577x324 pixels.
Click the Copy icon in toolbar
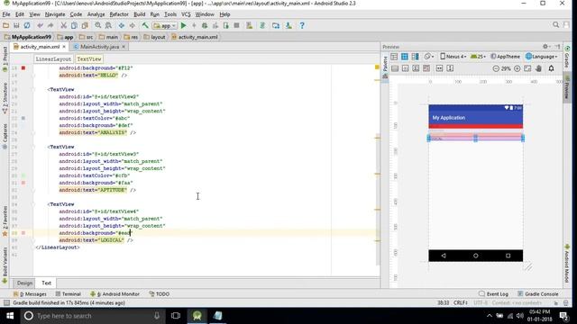point(74,25)
